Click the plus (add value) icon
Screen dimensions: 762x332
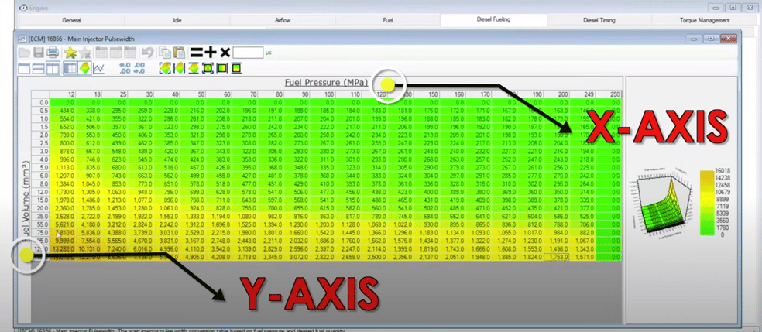(211, 53)
